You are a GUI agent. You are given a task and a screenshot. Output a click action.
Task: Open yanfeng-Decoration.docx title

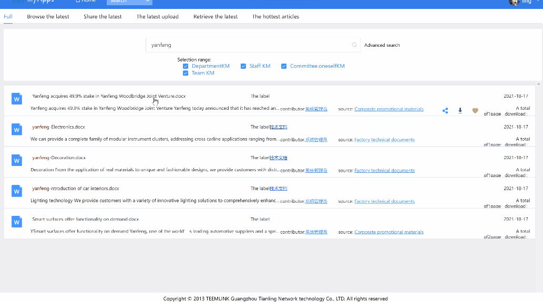pyautogui.click(x=59, y=158)
